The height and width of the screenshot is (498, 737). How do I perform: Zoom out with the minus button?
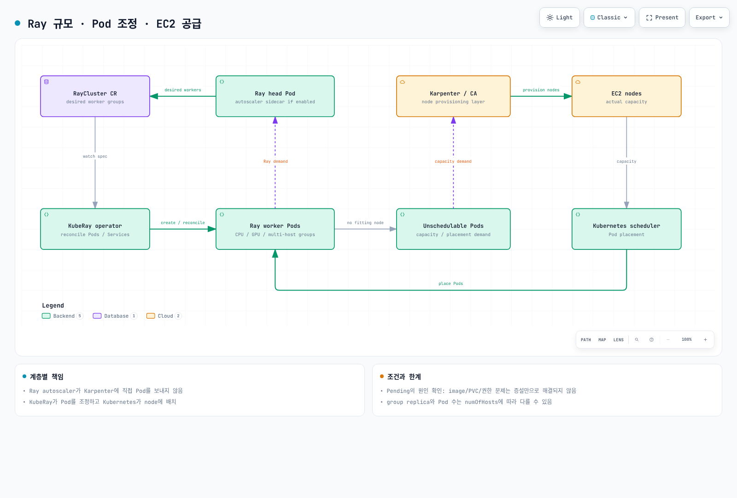(x=668, y=340)
